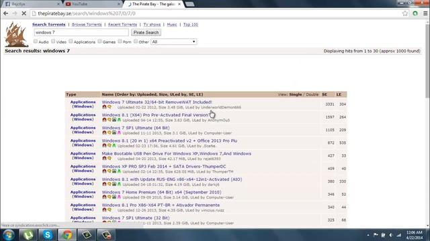Check the Audio filter checkbox
The image size is (430, 241).
point(36,42)
